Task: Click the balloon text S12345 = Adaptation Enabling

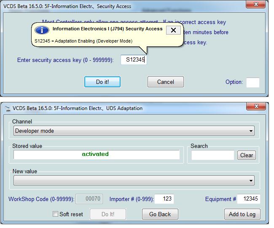Action: 83,41
